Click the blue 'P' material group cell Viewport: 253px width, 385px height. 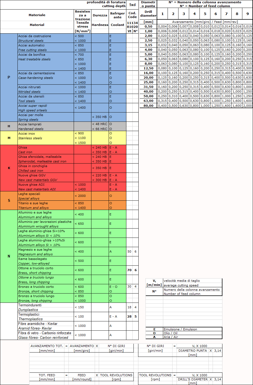click(9, 78)
